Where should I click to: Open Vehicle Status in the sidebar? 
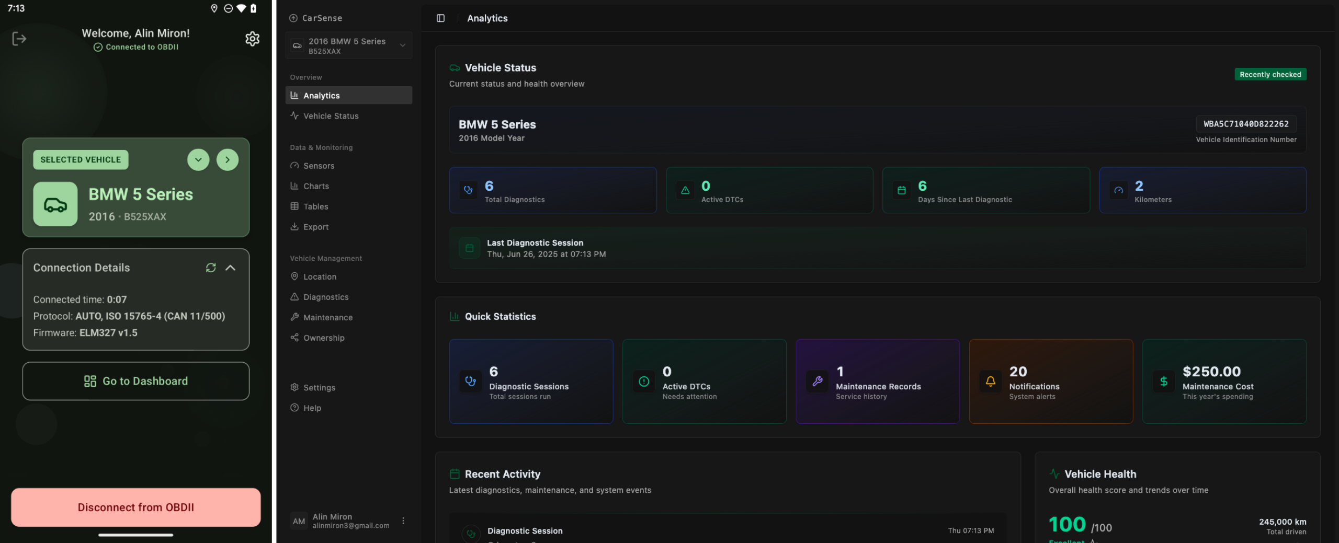(331, 116)
